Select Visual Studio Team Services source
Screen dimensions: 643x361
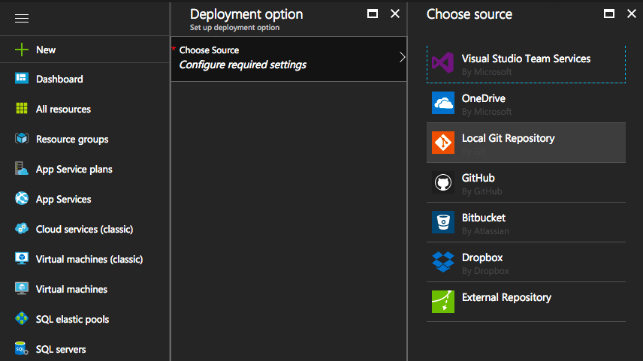526,65
